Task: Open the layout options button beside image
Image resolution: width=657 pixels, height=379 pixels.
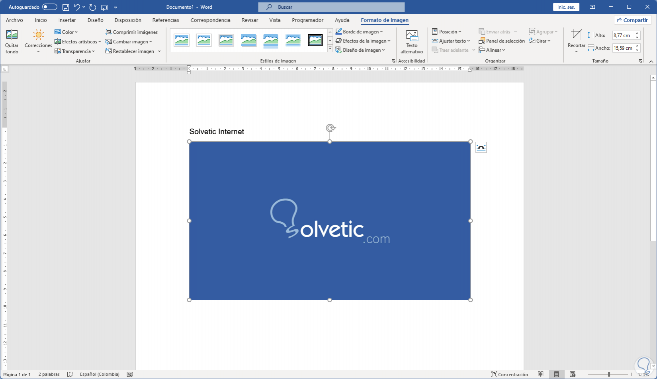Action: pos(481,147)
